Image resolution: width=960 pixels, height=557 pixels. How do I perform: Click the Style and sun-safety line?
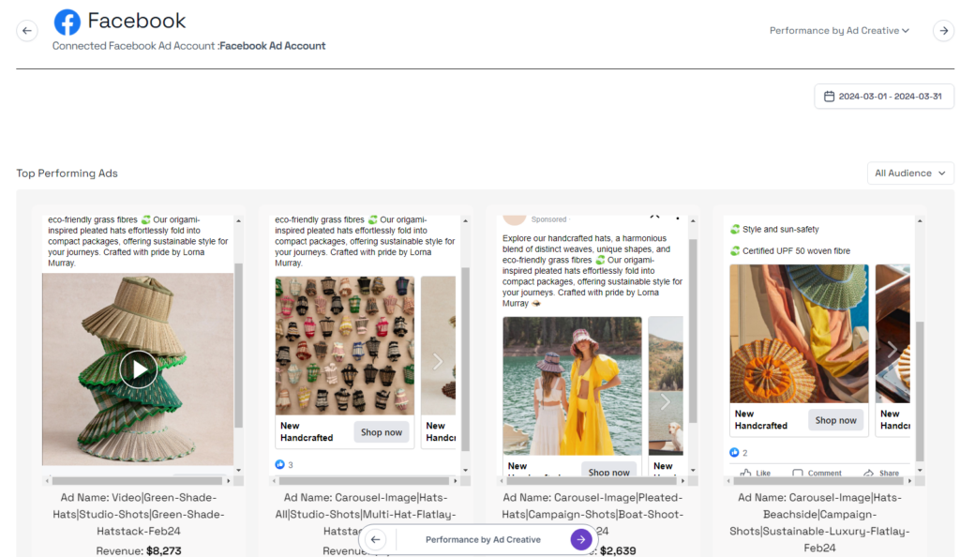[x=781, y=229]
